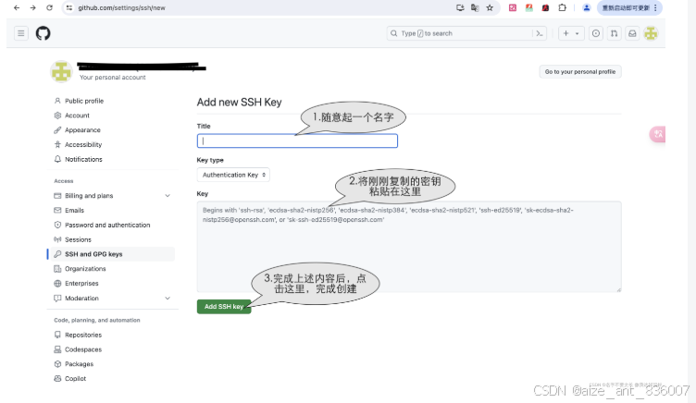Open the GitHub command palette icon
The width and height of the screenshot is (696, 403).
point(540,33)
